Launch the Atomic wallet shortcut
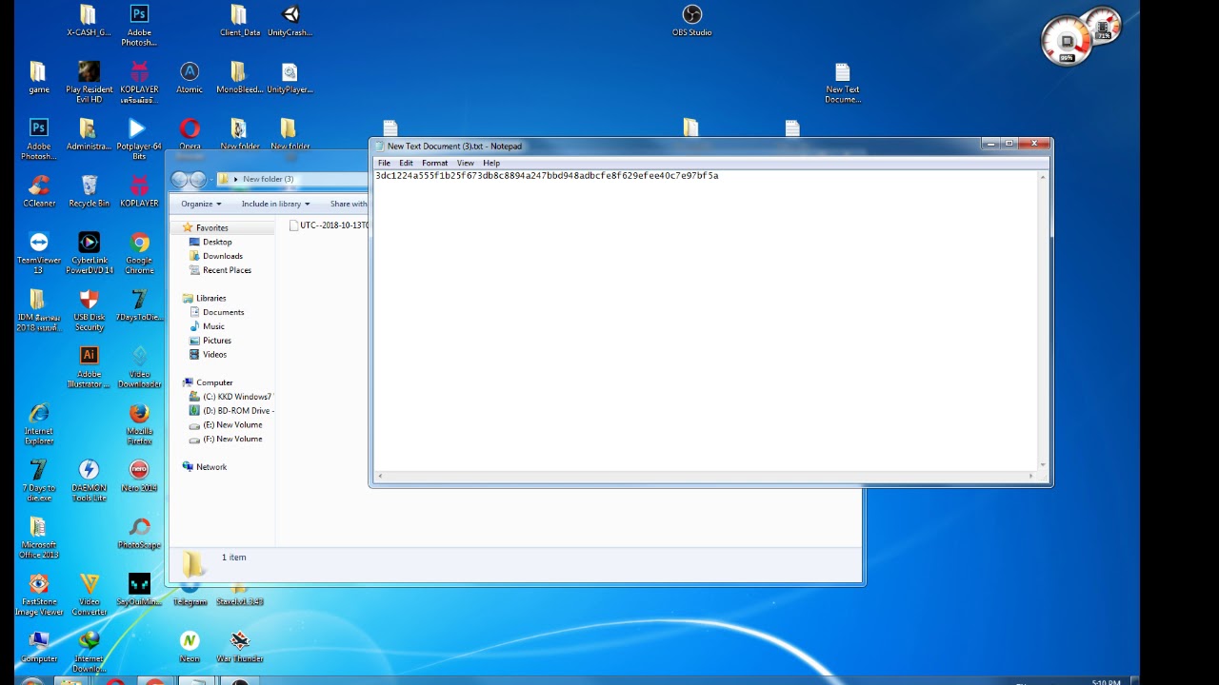Viewport: 1219px width, 685px height. [190, 78]
